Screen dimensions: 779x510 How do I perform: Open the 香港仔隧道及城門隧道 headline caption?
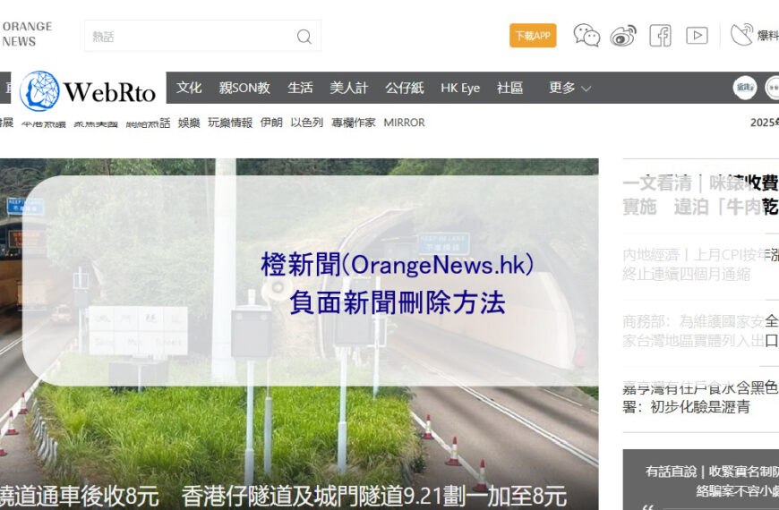point(373,496)
